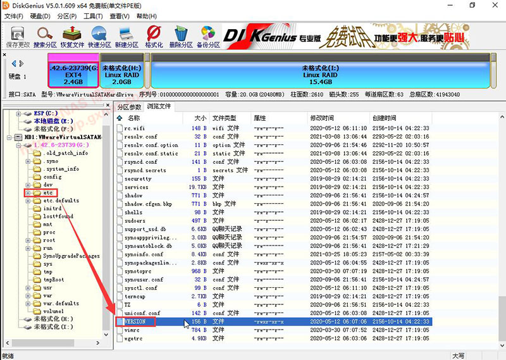
Task: Click the Save Changes (保存更改) toolbar icon
Action: coord(18,37)
